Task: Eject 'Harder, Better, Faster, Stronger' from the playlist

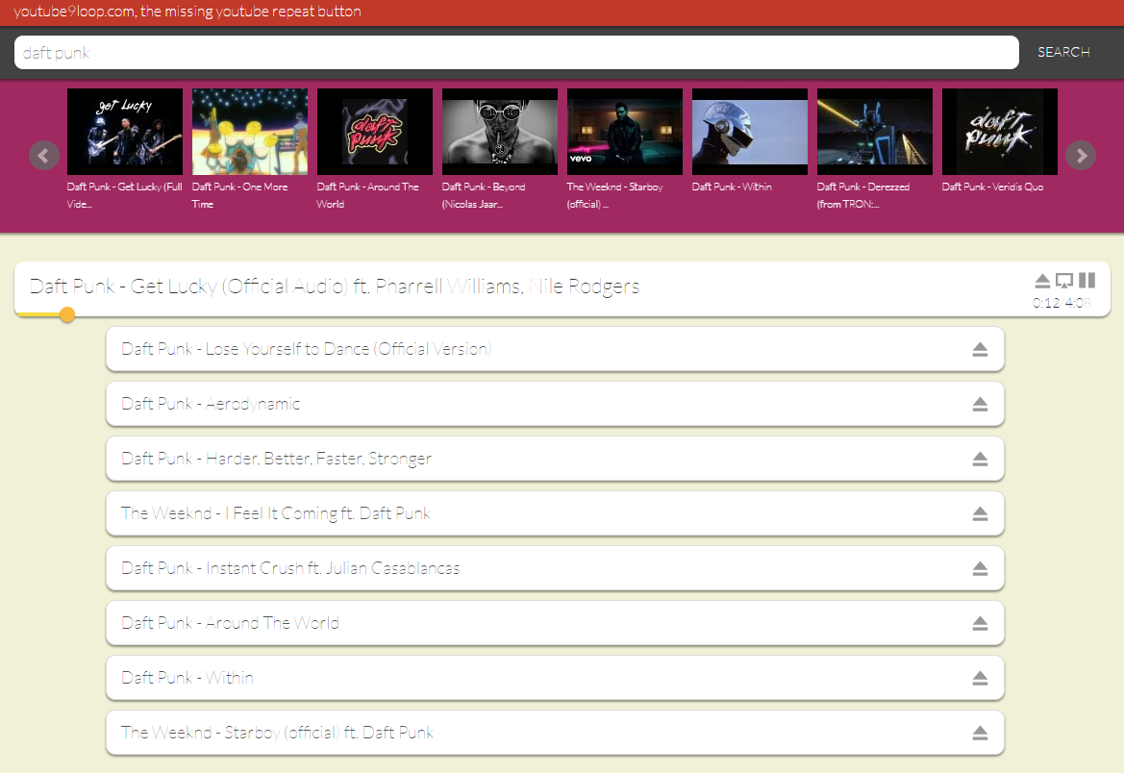Action: [x=981, y=459]
